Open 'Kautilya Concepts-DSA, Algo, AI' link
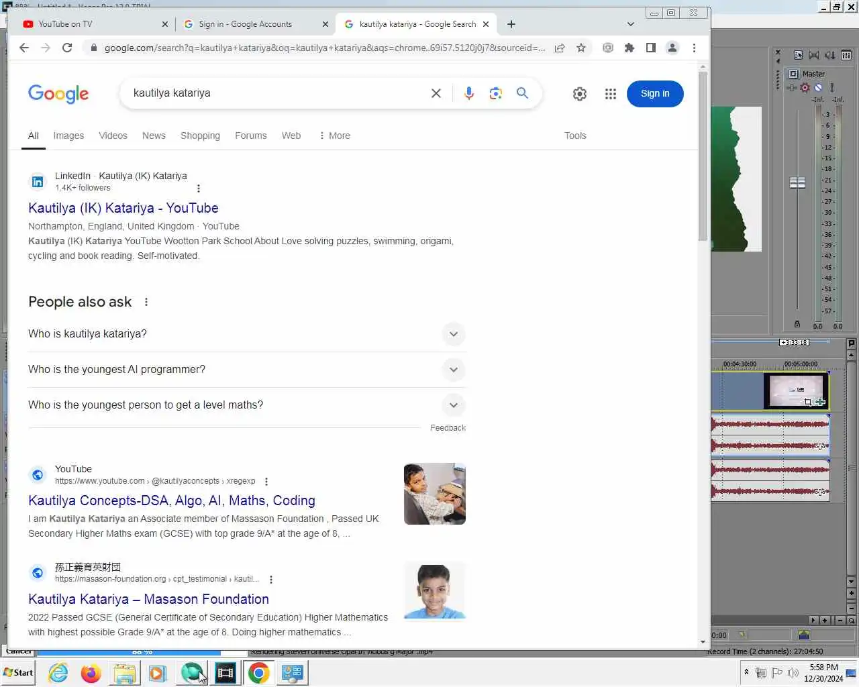Viewport: 859px width, 687px height. (172, 500)
